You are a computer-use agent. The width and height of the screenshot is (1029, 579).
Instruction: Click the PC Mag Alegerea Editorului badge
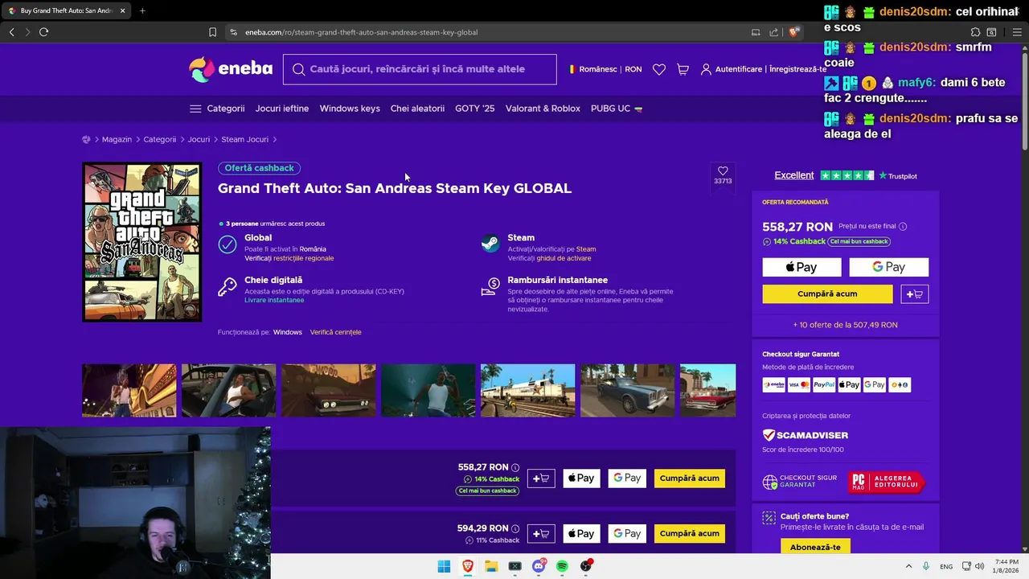887,482
